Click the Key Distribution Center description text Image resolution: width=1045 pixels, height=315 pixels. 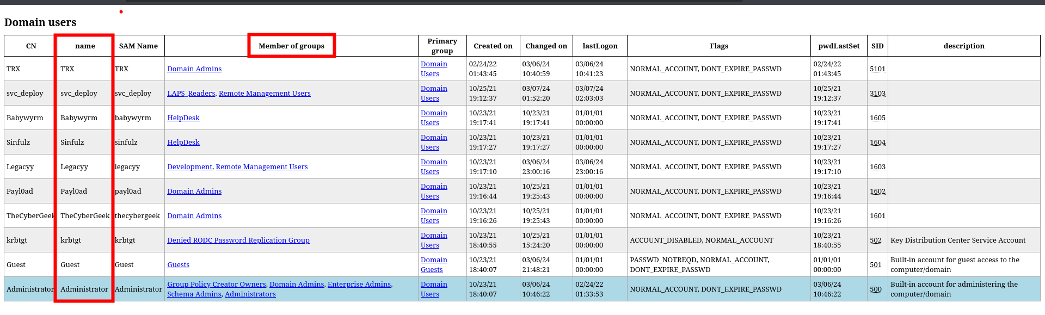click(957, 240)
